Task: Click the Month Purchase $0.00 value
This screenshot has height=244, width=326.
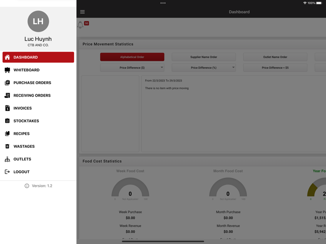Action: click(228, 218)
